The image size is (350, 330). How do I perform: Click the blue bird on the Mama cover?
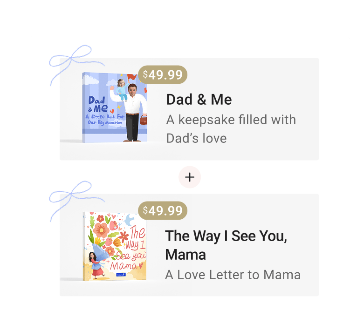[x=130, y=220]
